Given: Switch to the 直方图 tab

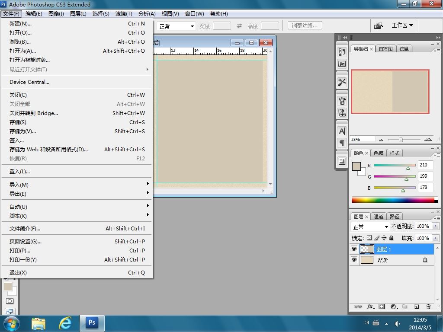Looking at the screenshot, I should click(x=385, y=49).
